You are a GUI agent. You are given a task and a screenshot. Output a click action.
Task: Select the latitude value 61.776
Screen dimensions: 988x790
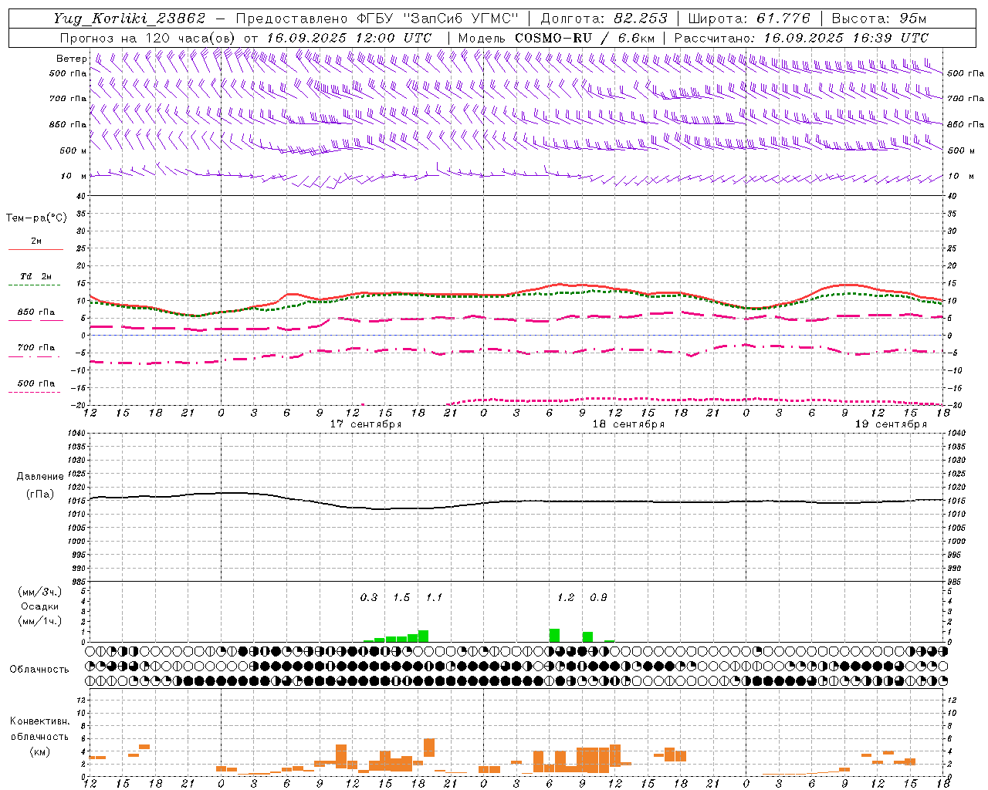pos(783,19)
